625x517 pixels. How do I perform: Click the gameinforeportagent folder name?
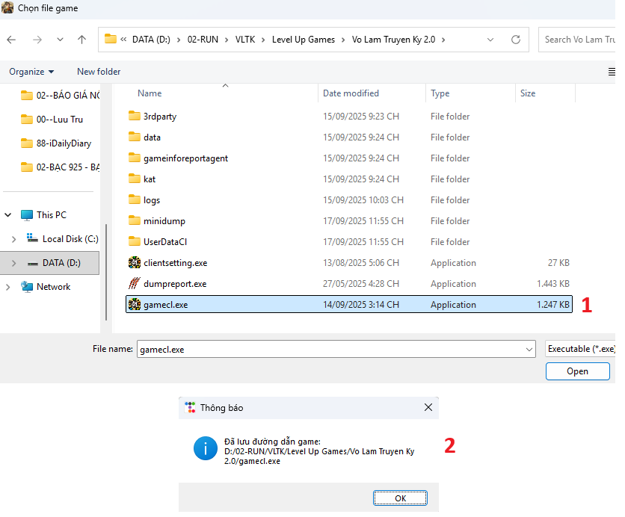pos(185,158)
